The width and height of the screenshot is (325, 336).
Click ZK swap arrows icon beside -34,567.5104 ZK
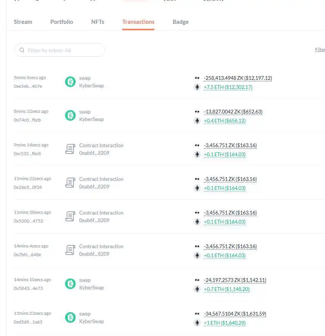(197, 314)
